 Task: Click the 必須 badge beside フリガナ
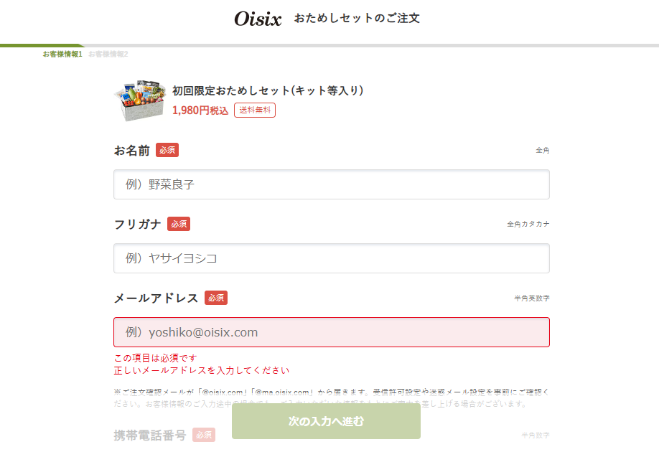[x=179, y=224]
